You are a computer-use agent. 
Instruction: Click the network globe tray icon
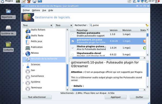click(142, 1)
